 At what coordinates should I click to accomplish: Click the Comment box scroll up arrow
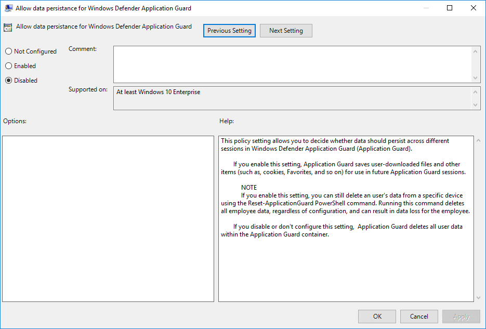point(476,51)
